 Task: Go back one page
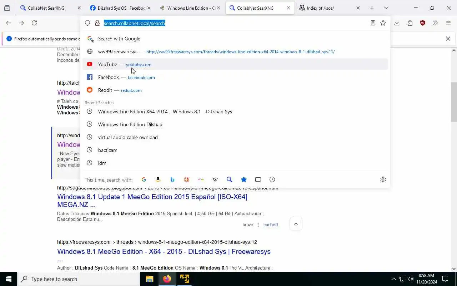(x=9, y=23)
